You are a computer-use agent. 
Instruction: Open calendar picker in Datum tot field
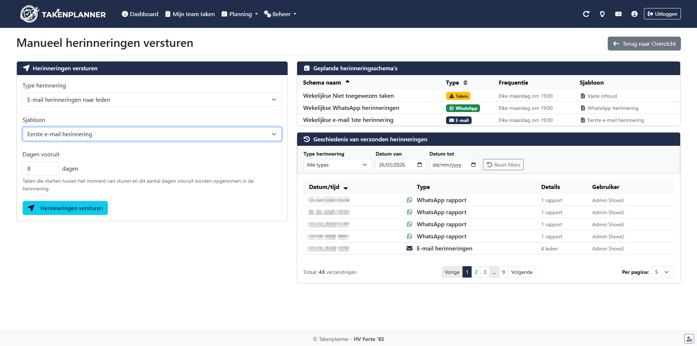tap(473, 165)
